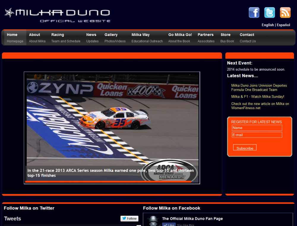Click the slideshow caption about ARCA season

[x=110, y=173]
